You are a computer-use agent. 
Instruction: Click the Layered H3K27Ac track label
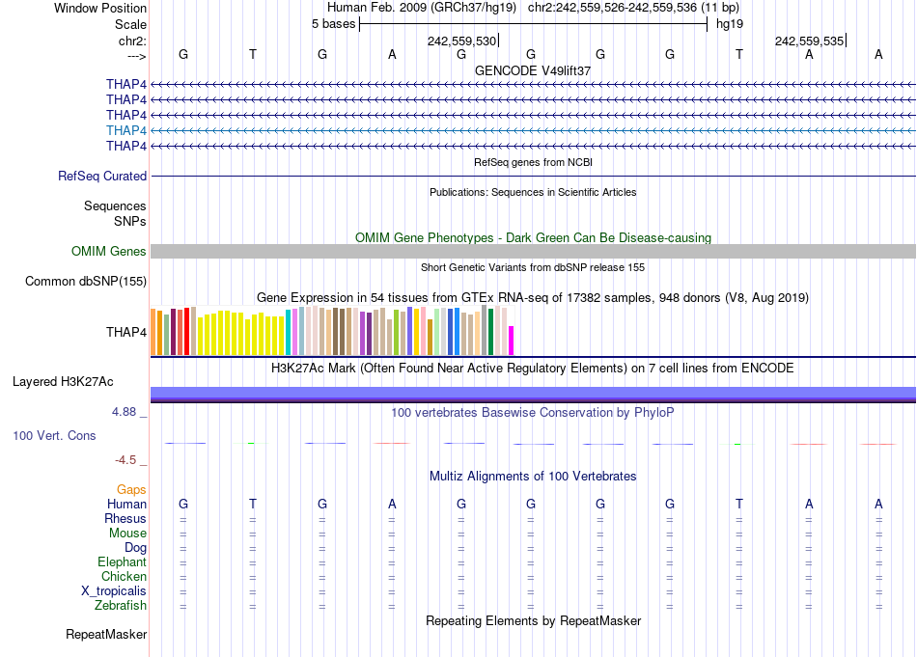point(63,382)
